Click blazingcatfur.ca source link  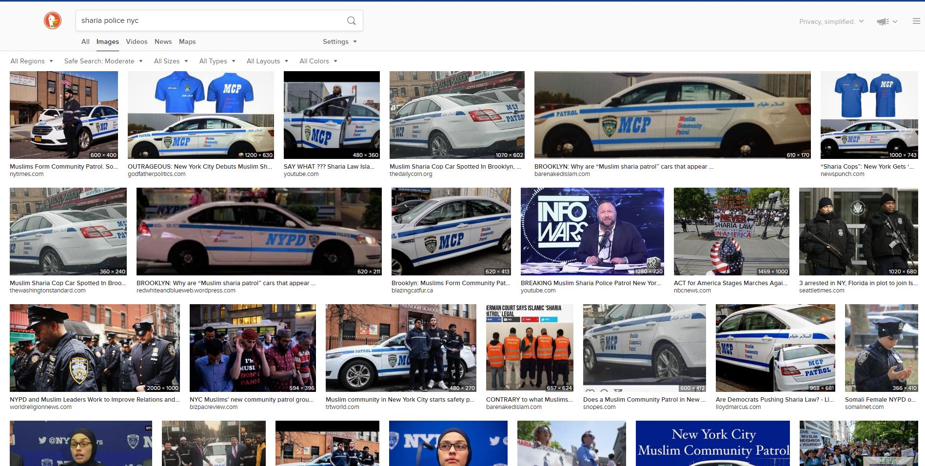click(412, 291)
